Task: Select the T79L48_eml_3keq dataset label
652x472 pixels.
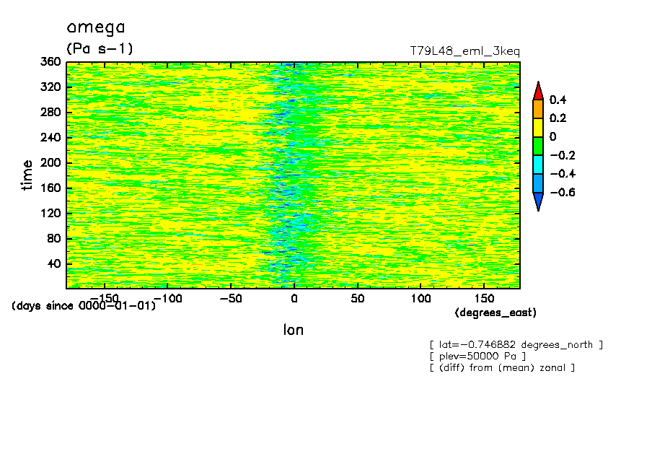Action: coord(464,51)
